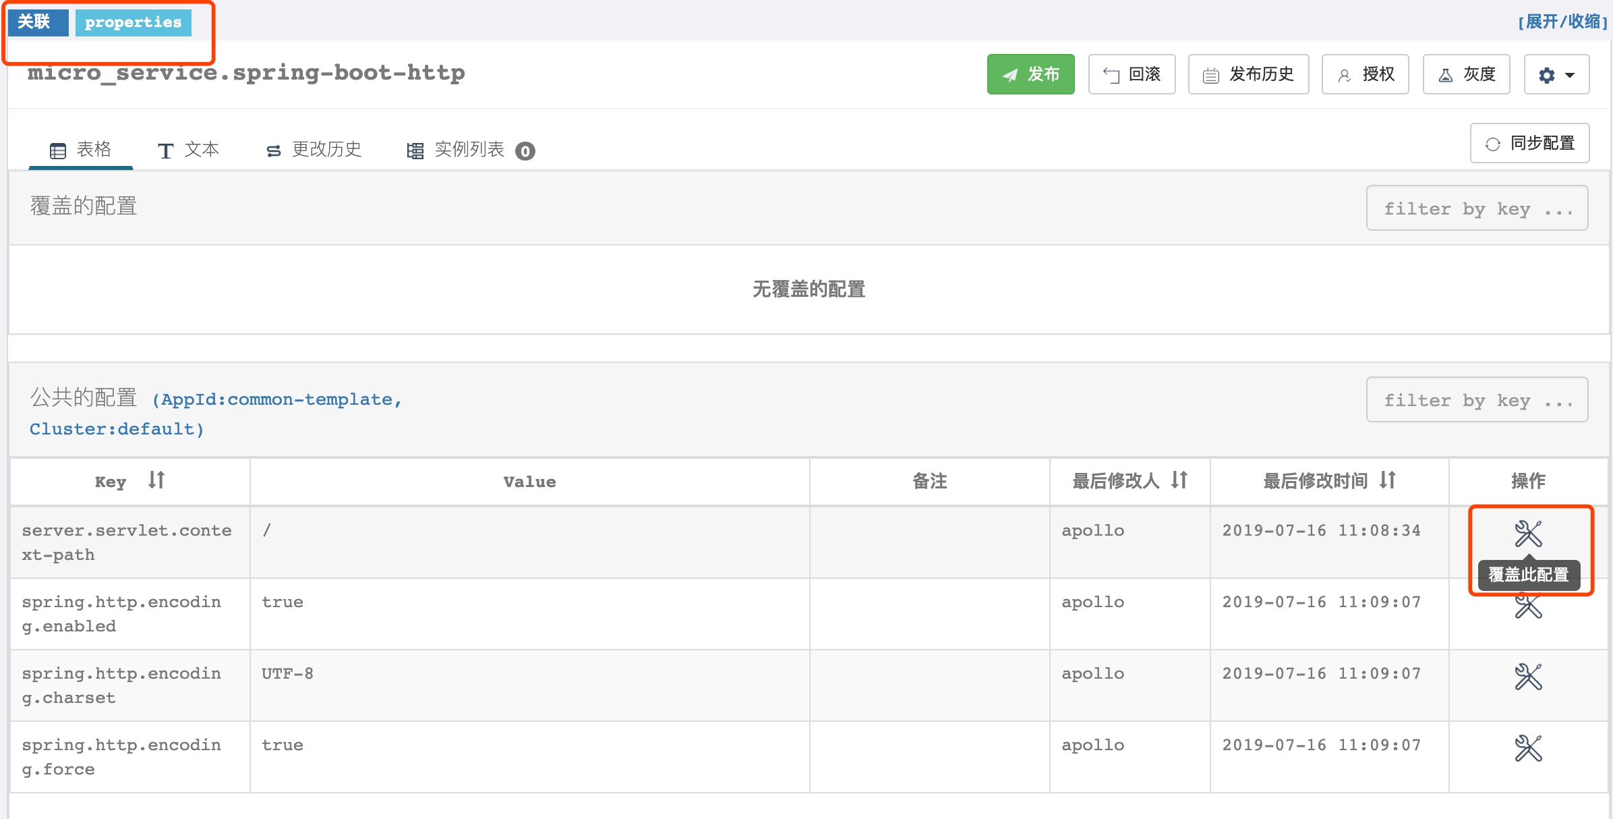1613x819 pixels.
Task: Switch to the 文本 text tab
Action: point(189,149)
